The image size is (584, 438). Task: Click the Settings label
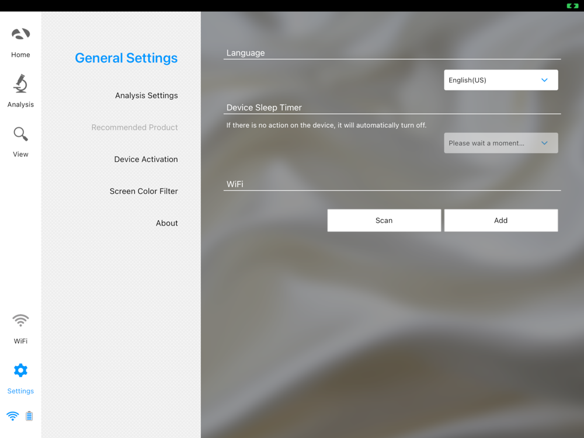pyautogui.click(x=20, y=391)
